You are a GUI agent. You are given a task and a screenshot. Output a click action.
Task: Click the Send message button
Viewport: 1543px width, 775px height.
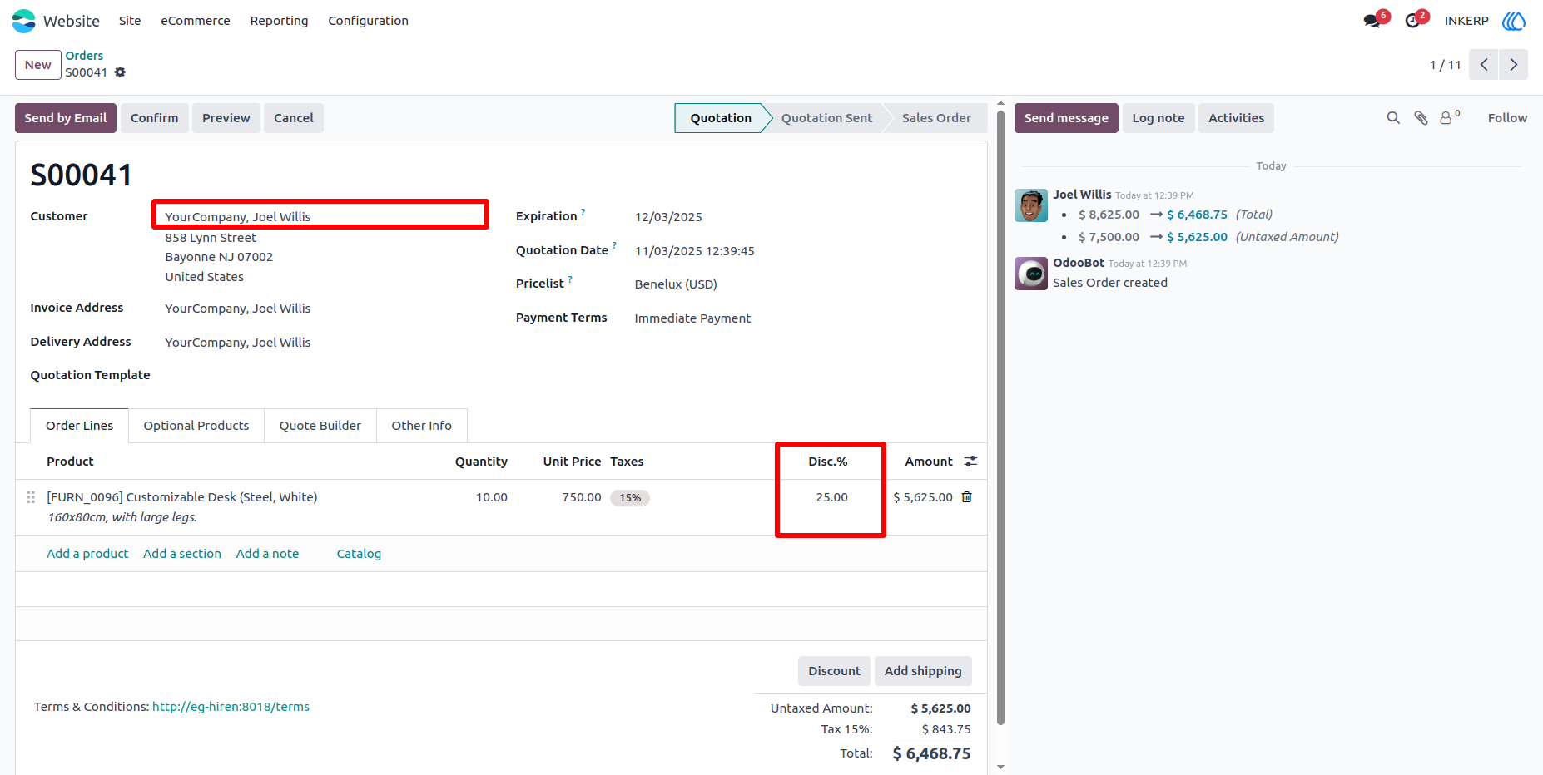click(x=1066, y=118)
